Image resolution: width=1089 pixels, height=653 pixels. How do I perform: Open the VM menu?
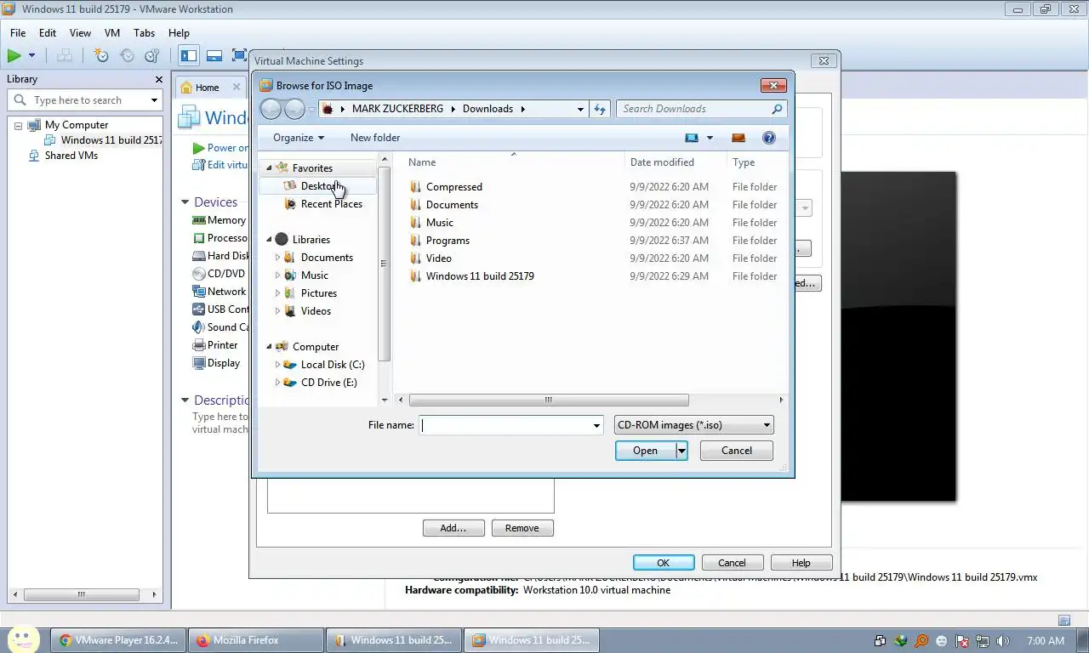tap(112, 33)
